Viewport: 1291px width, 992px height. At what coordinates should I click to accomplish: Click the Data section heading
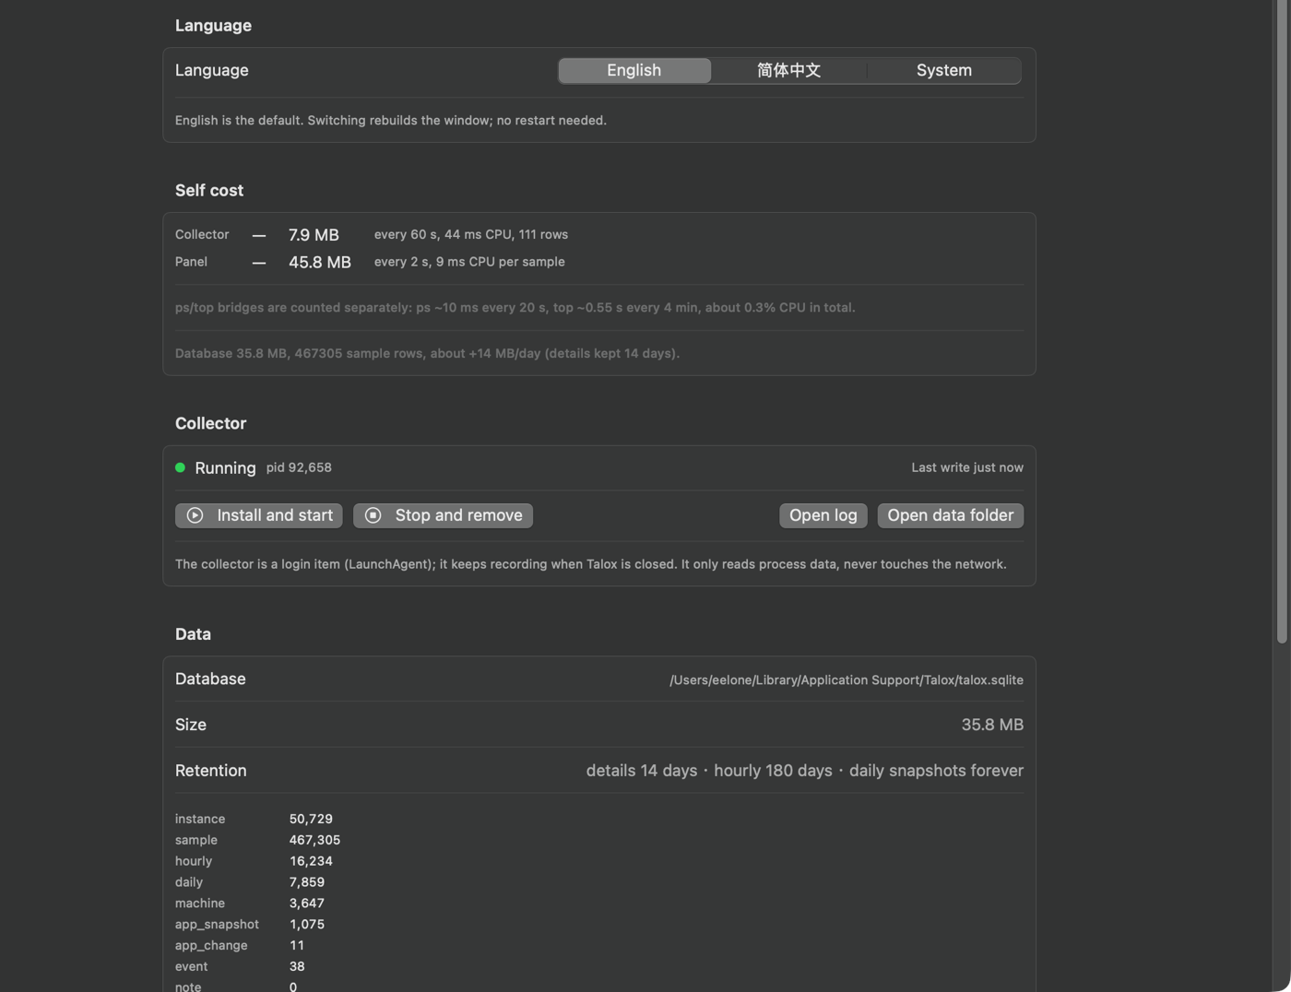click(193, 634)
